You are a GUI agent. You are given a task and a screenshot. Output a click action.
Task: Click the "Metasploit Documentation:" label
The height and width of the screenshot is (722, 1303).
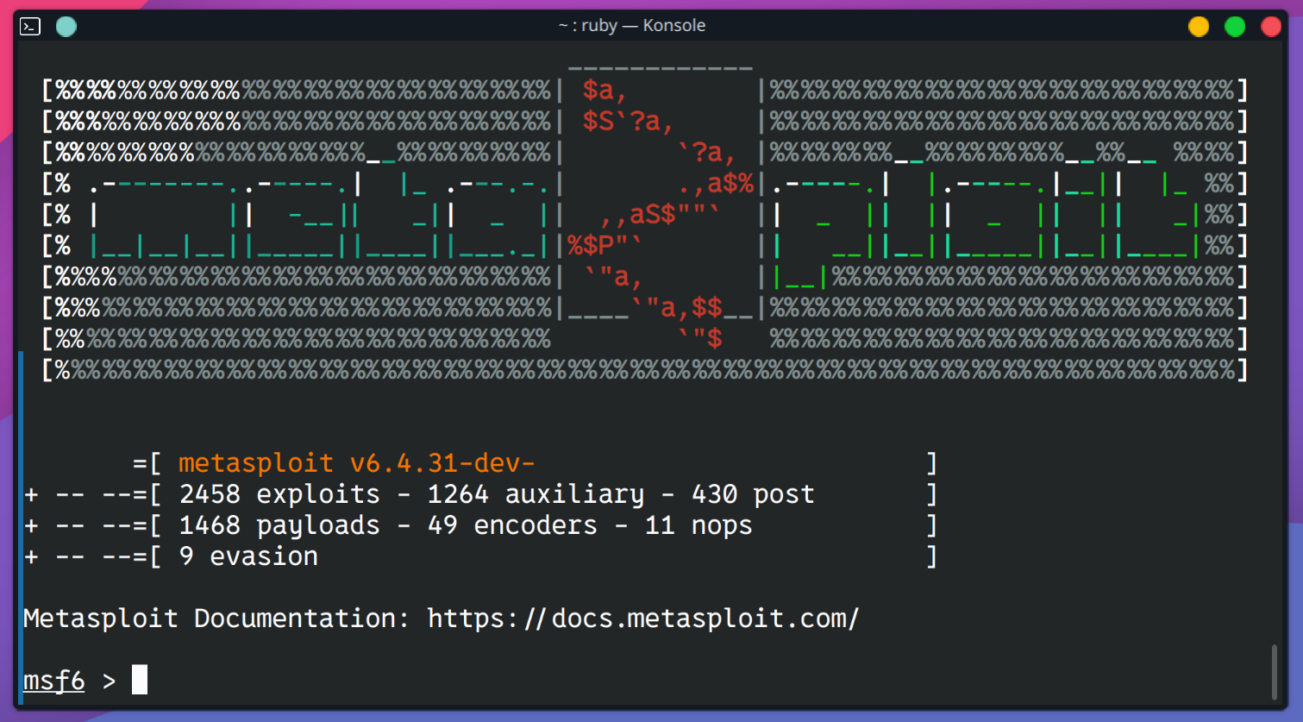(216, 618)
